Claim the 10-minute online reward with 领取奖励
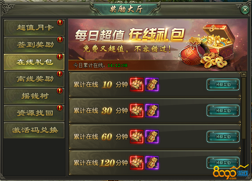 point(223,84)
